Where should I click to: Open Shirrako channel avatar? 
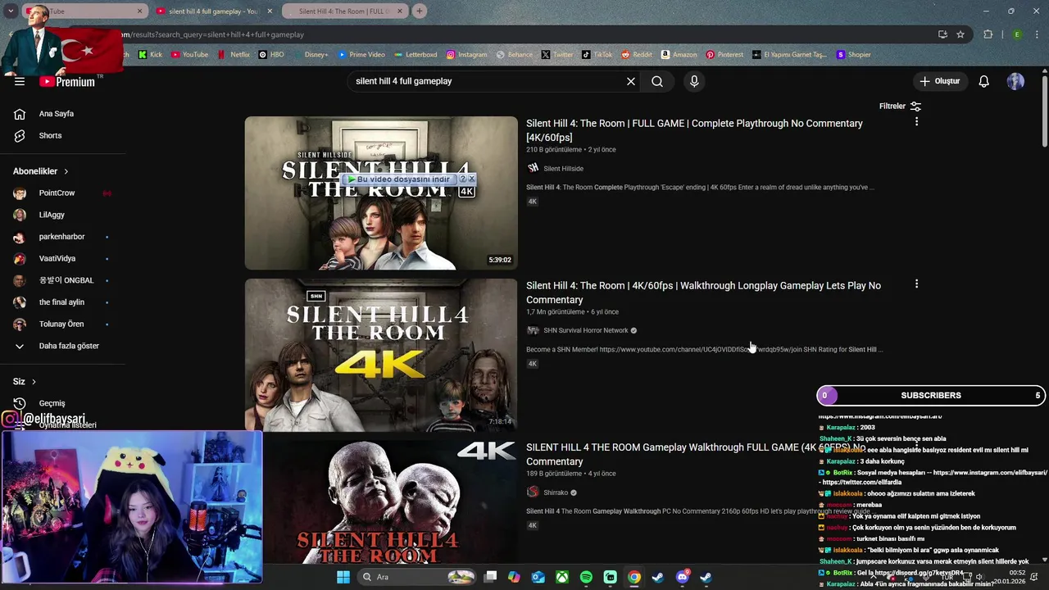pyautogui.click(x=533, y=492)
